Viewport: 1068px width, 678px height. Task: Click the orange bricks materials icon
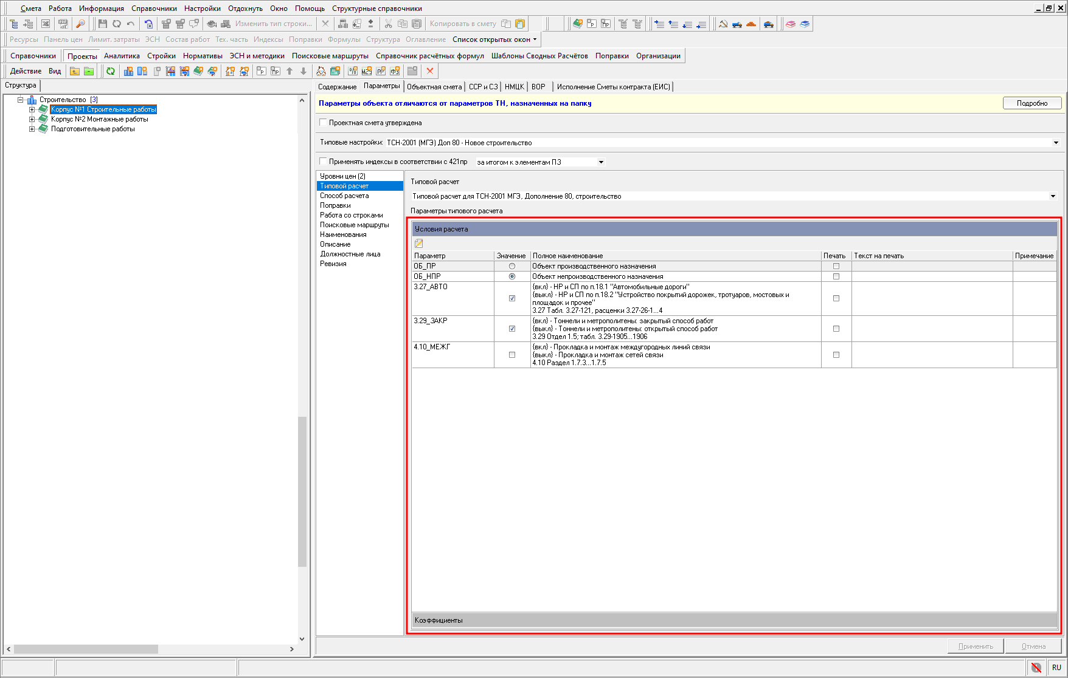click(751, 24)
